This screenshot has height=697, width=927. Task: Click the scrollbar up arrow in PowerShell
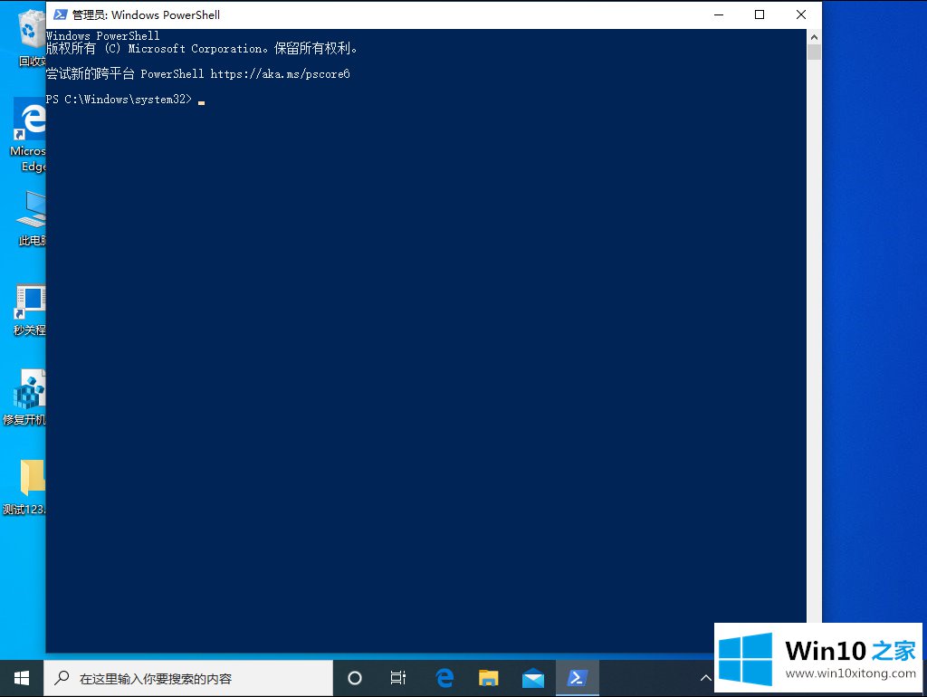pyautogui.click(x=814, y=36)
